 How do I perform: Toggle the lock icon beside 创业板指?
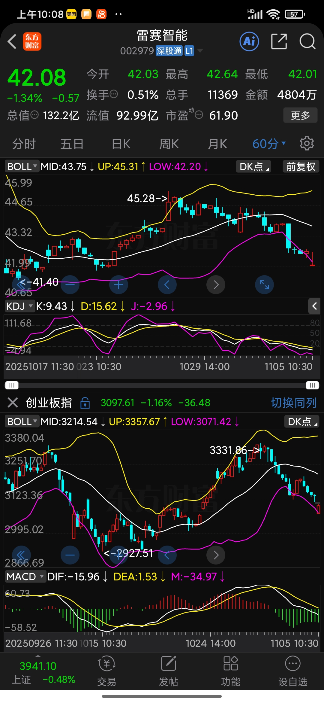click(85, 403)
